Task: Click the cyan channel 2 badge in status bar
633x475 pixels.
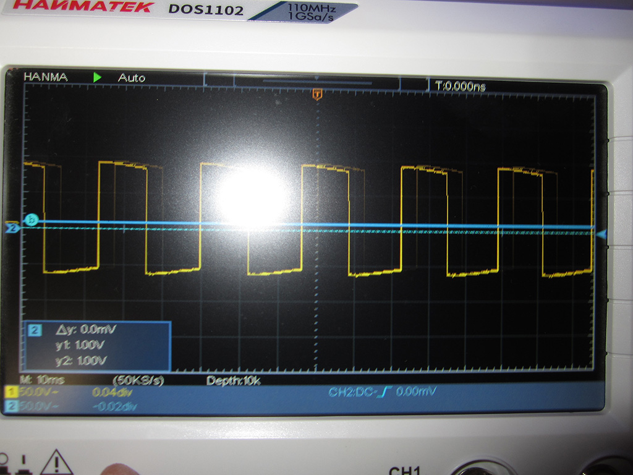Action: pyautogui.click(x=12, y=406)
